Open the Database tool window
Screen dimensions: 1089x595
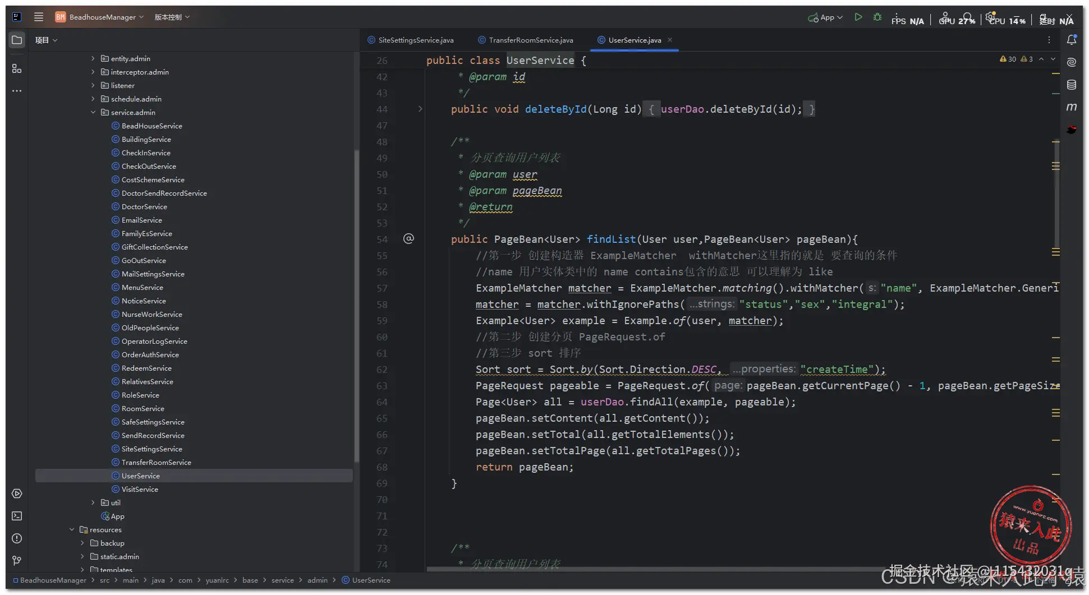coord(1072,85)
